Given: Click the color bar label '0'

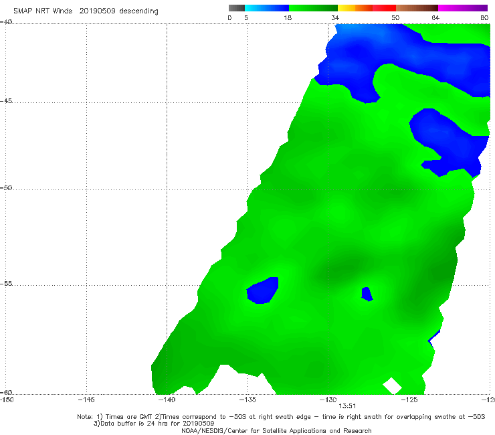Looking at the screenshot, I should pos(229,18).
